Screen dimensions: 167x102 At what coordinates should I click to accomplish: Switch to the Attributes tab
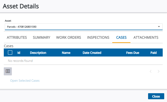tap(17, 37)
